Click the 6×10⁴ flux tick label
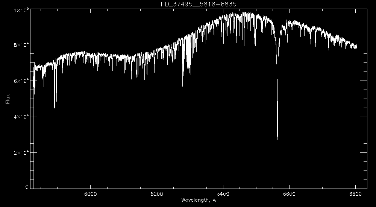 21,81
